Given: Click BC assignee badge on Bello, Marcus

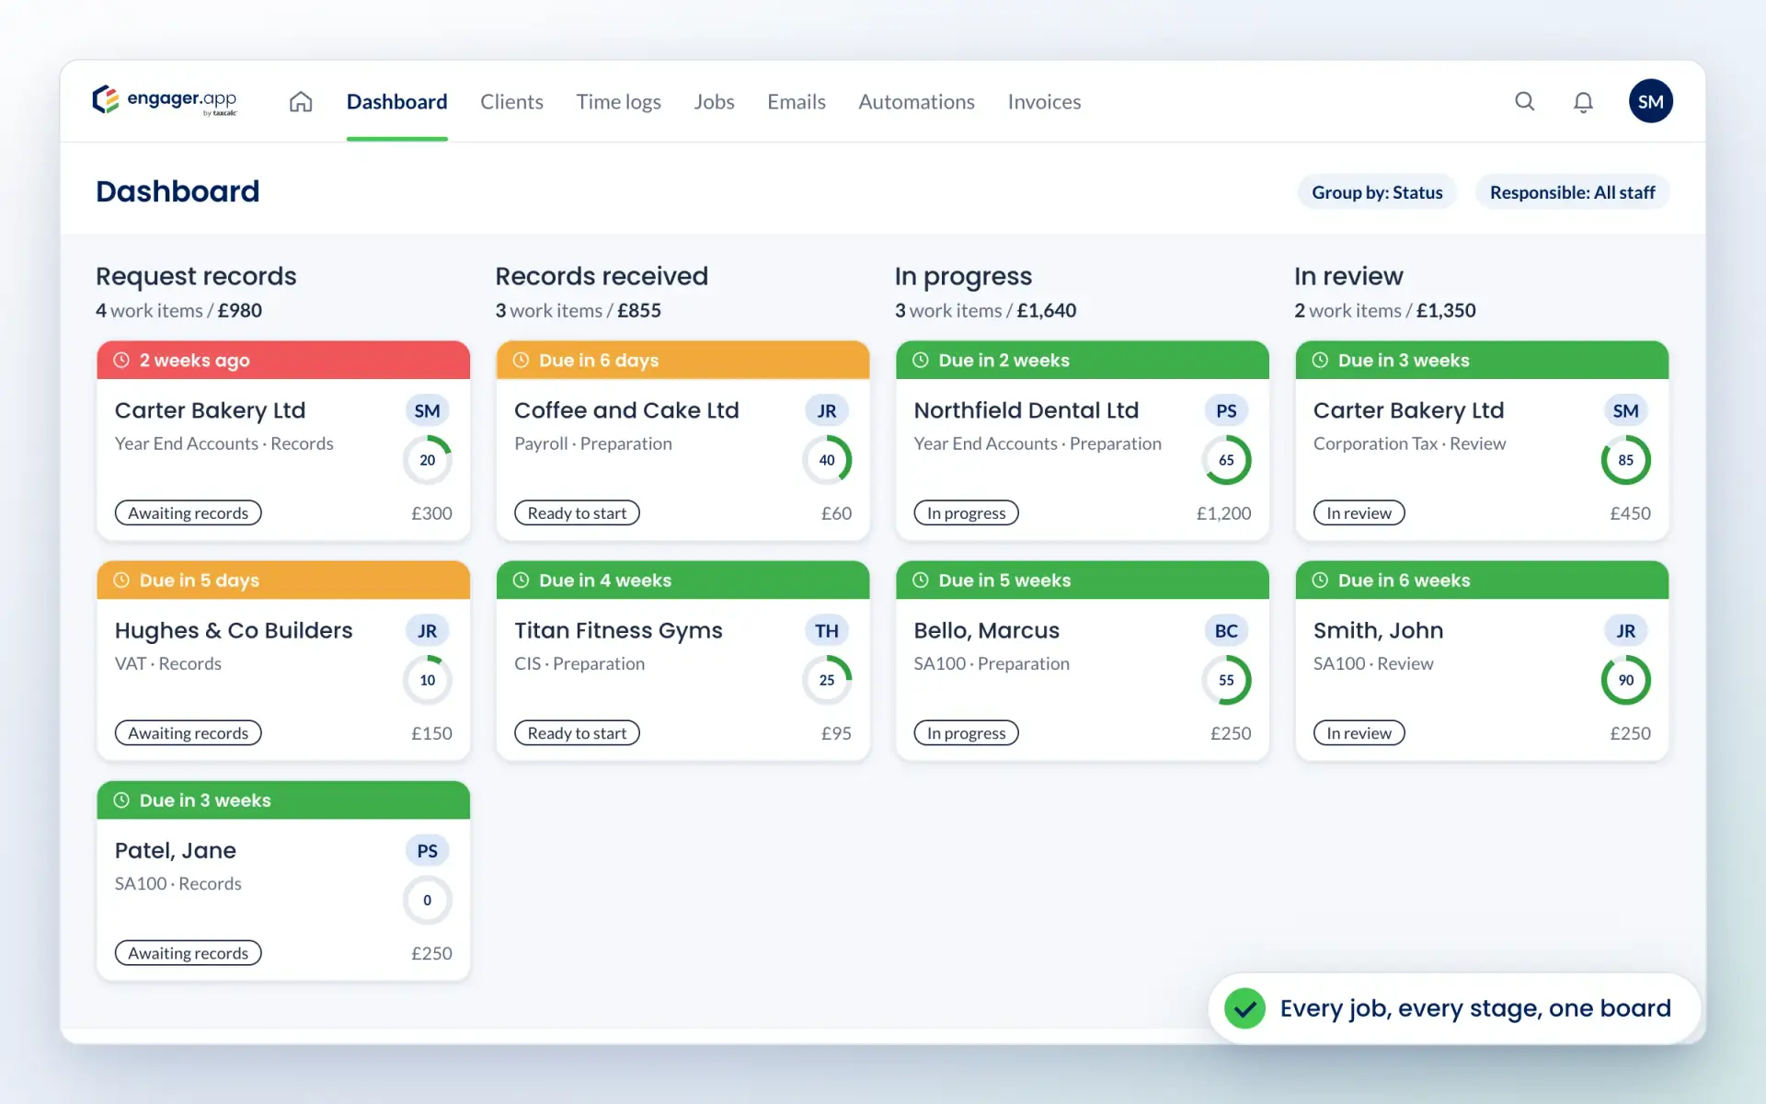Looking at the screenshot, I should pos(1226,631).
